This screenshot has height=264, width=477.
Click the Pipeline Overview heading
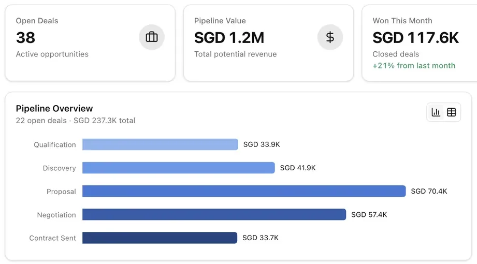[x=54, y=109]
